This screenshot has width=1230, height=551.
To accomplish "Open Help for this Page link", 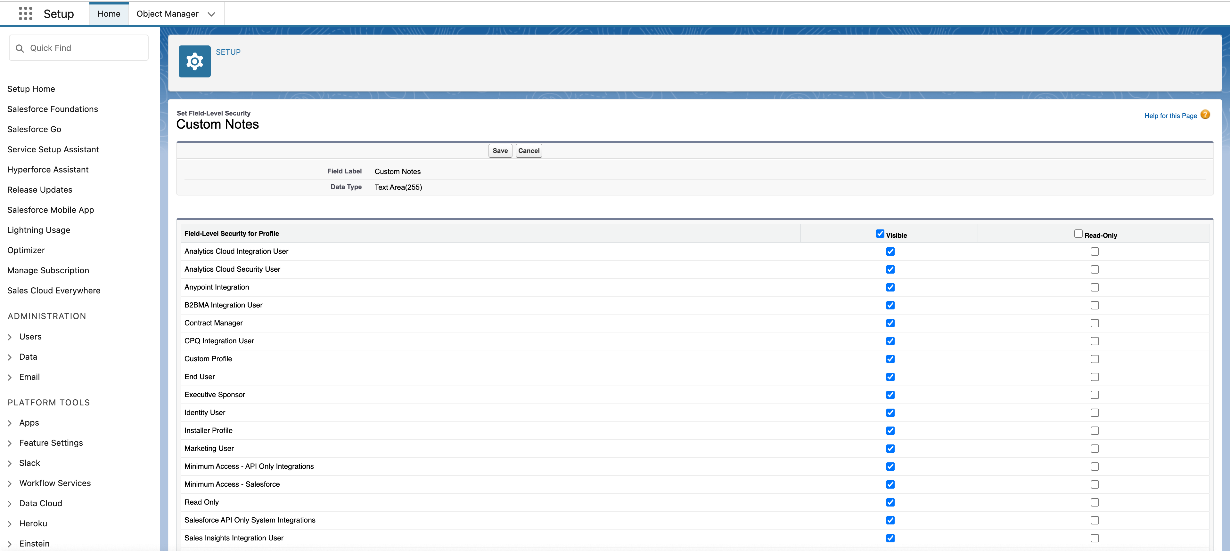I will pyautogui.click(x=1170, y=116).
